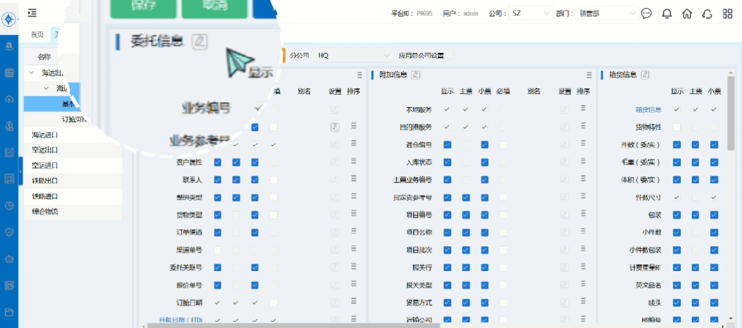
Task: Switch to the 首页 tab
Action: (x=37, y=34)
